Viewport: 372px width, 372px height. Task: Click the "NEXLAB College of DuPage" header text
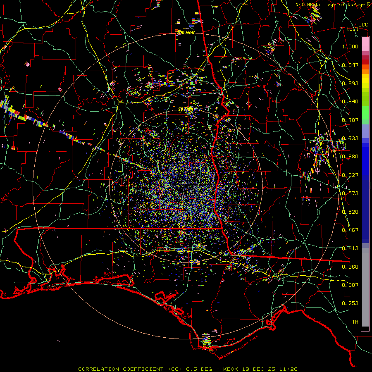click(331, 5)
